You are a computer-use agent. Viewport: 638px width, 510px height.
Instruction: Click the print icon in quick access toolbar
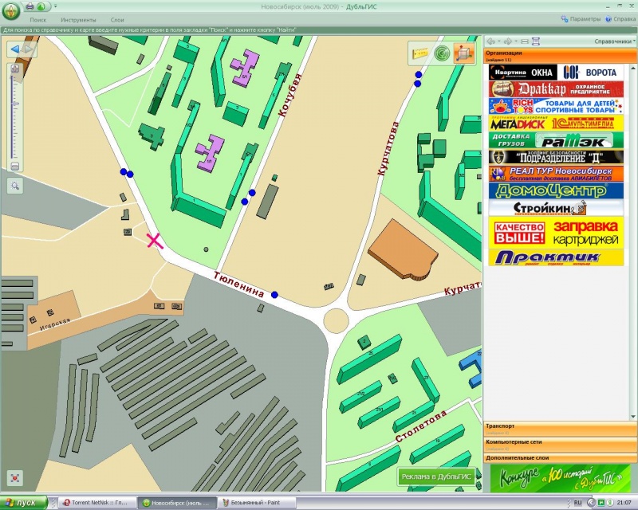(30, 6)
